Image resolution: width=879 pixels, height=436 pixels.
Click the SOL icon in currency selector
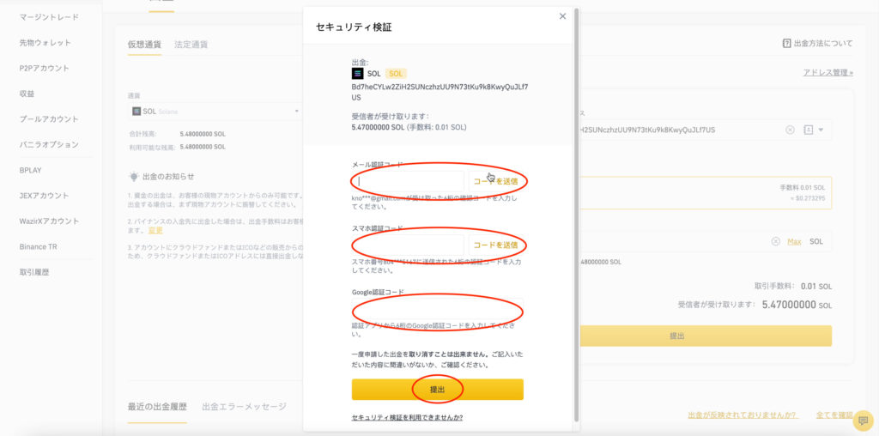136,111
